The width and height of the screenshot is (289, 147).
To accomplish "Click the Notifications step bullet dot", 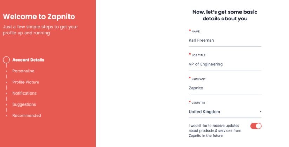I will point(6,94).
